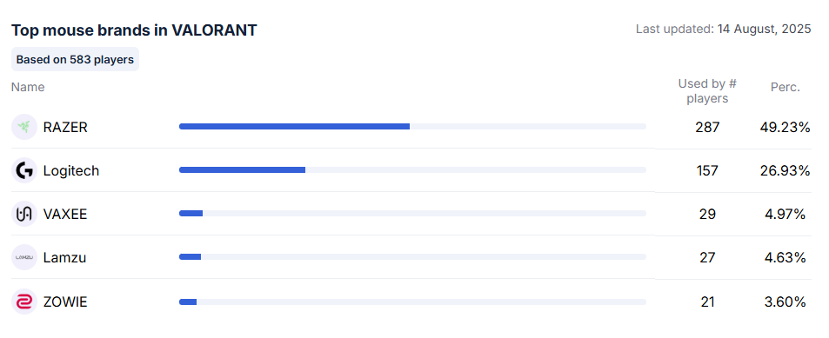
Task: Click the Logitech 157 players count
Action: click(707, 170)
